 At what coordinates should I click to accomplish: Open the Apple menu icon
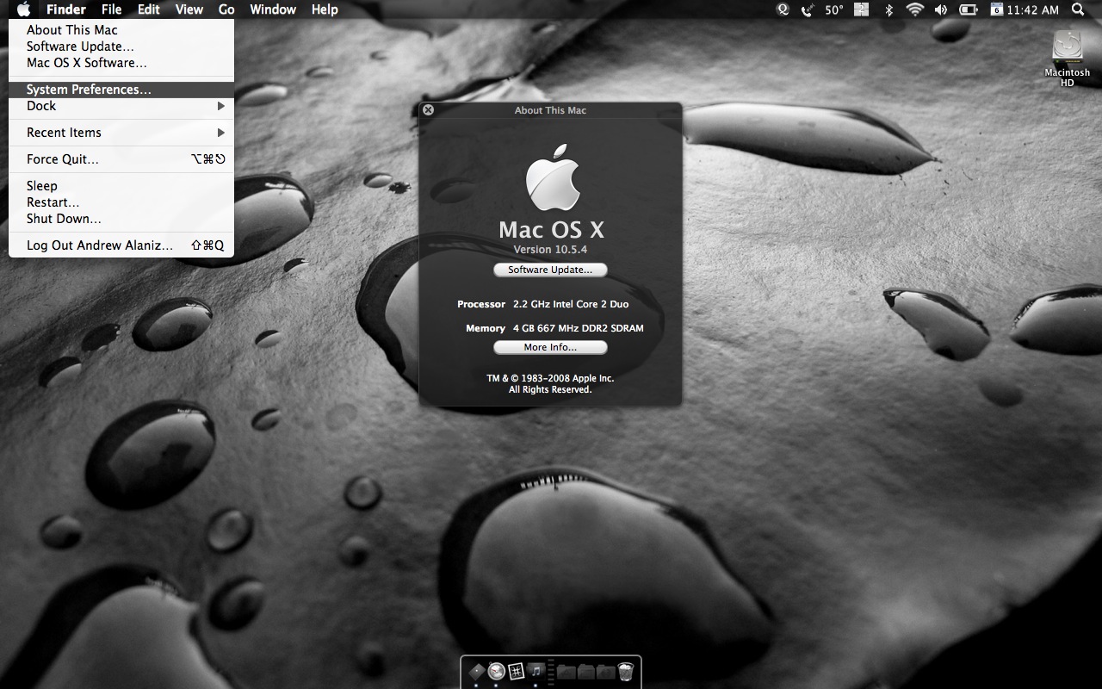(x=23, y=9)
